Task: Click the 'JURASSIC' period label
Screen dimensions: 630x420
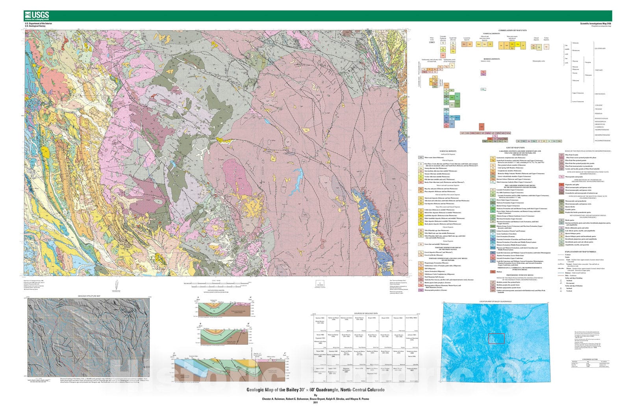Action: (599, 105)
